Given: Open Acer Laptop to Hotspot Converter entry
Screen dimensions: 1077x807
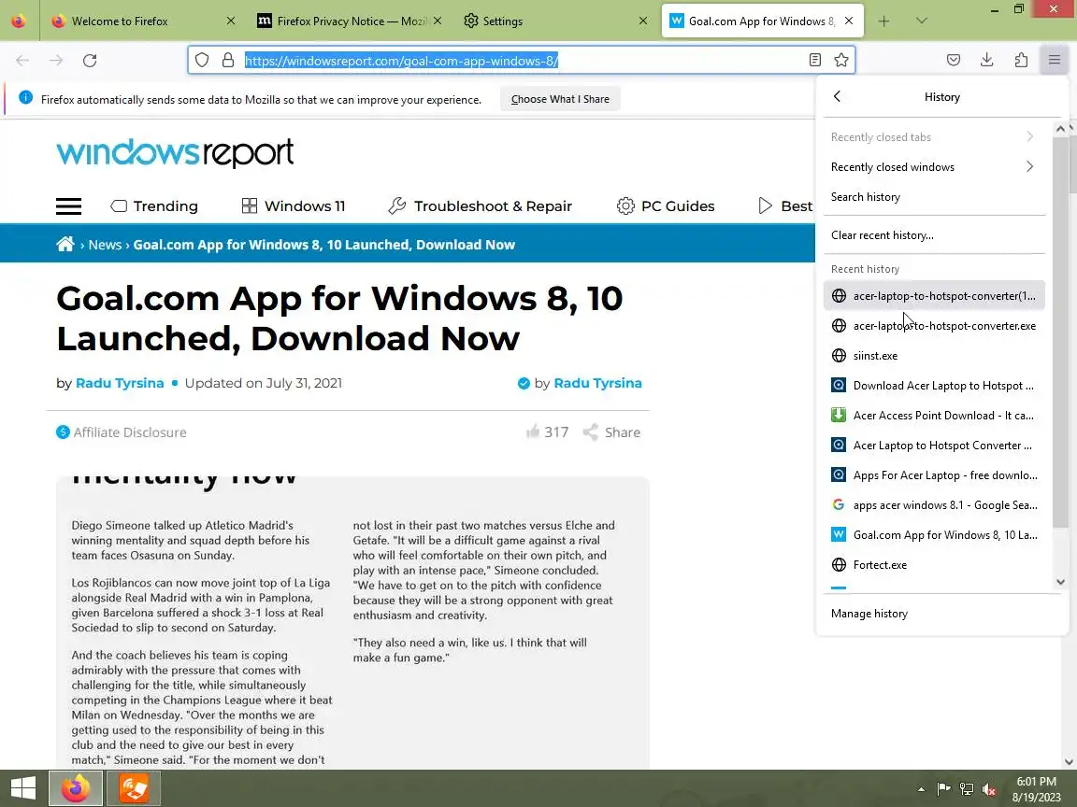Looking at the screenshot, I should coord(934,446).
